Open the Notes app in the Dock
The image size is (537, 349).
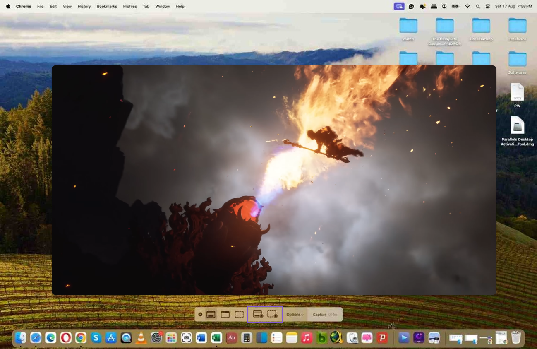[292, 338]
